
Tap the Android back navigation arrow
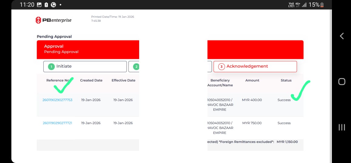pos(342,36)
